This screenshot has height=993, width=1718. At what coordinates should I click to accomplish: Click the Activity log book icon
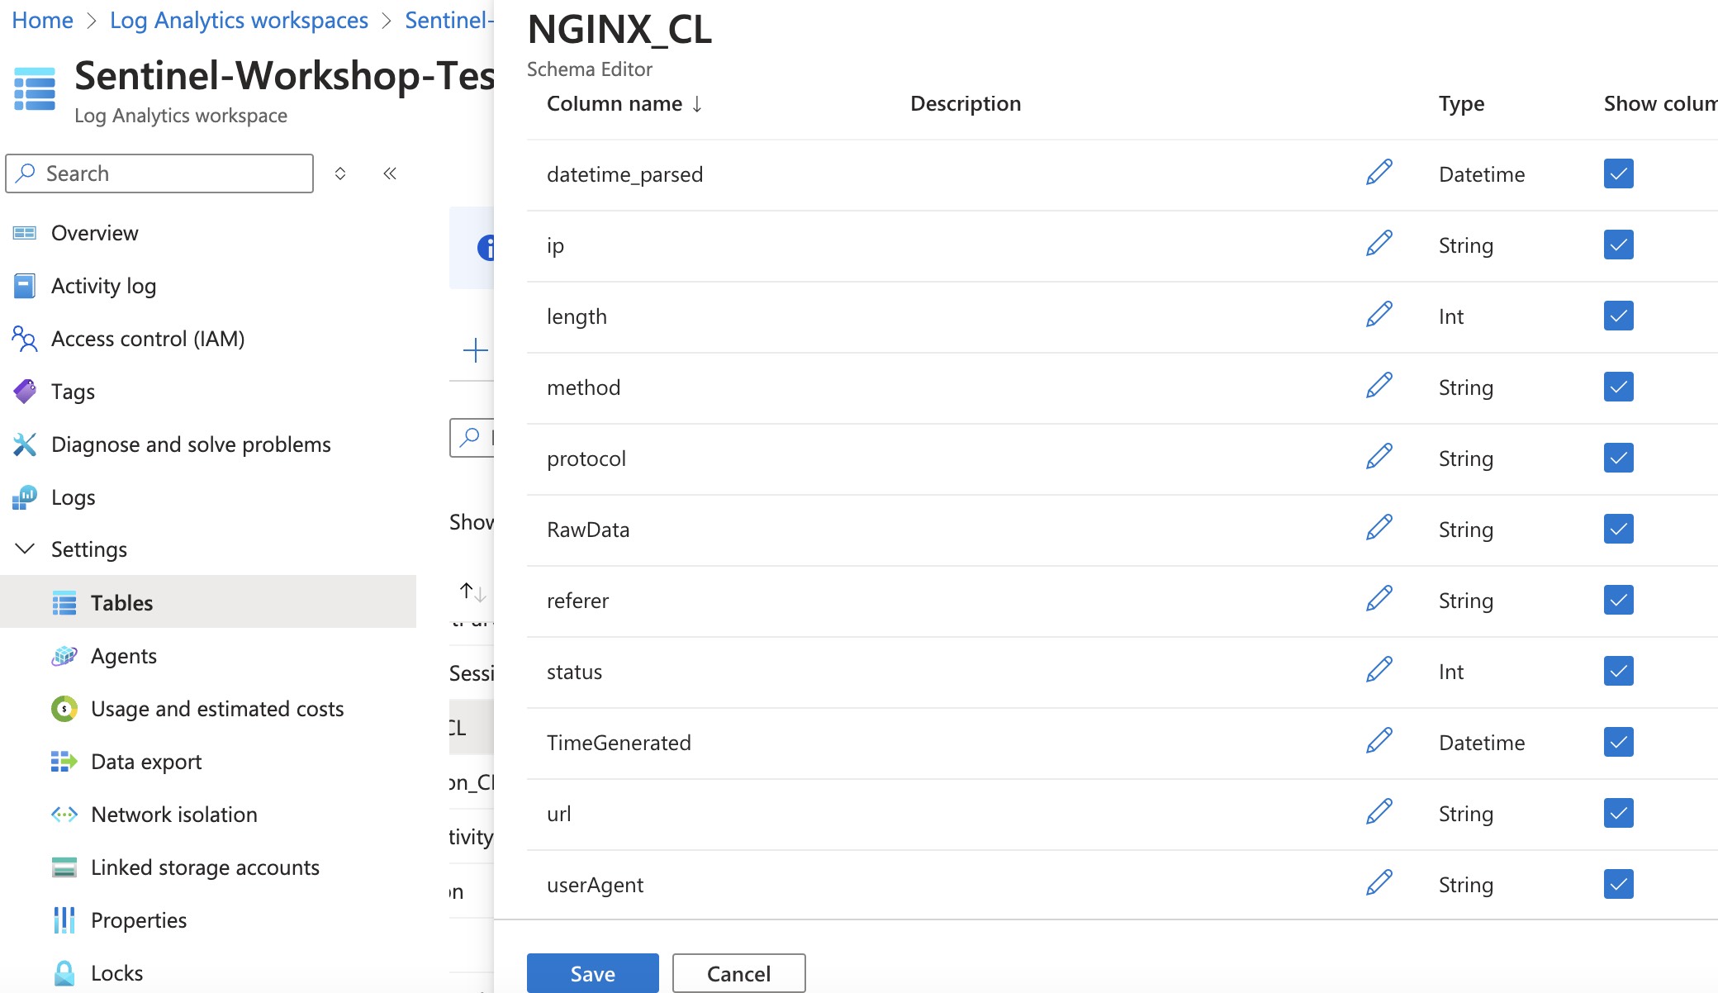coord(25,286)
